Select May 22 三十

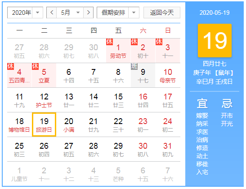tap(118, 125)
